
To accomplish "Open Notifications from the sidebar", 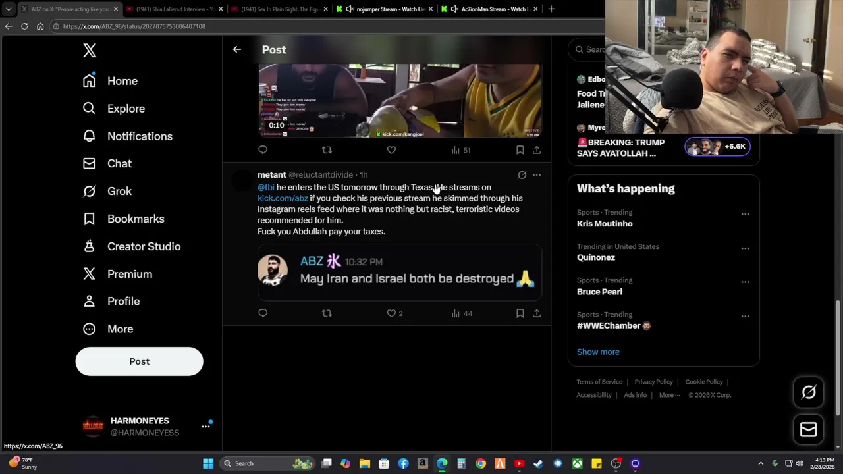I will (127, 136).
